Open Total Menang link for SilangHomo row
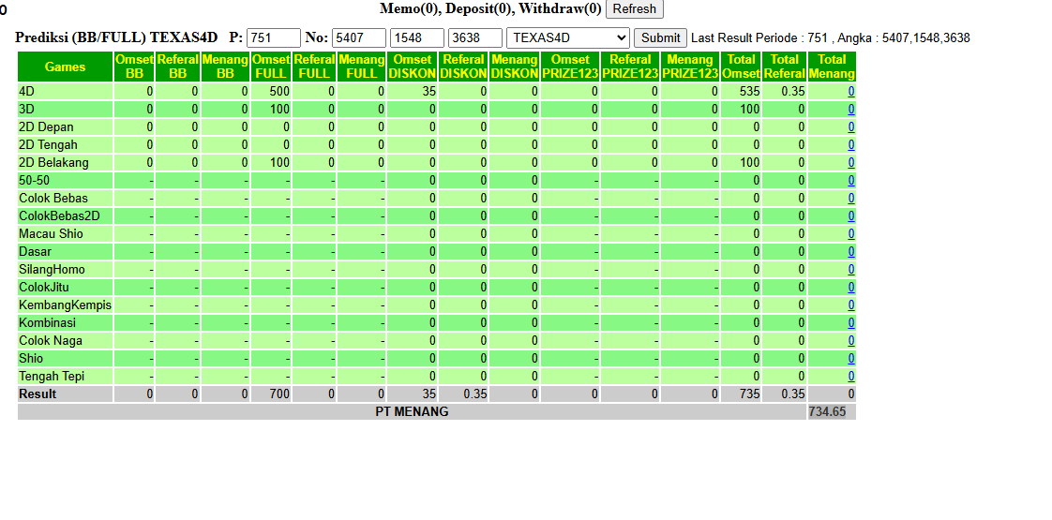 [x=850, y=270]
